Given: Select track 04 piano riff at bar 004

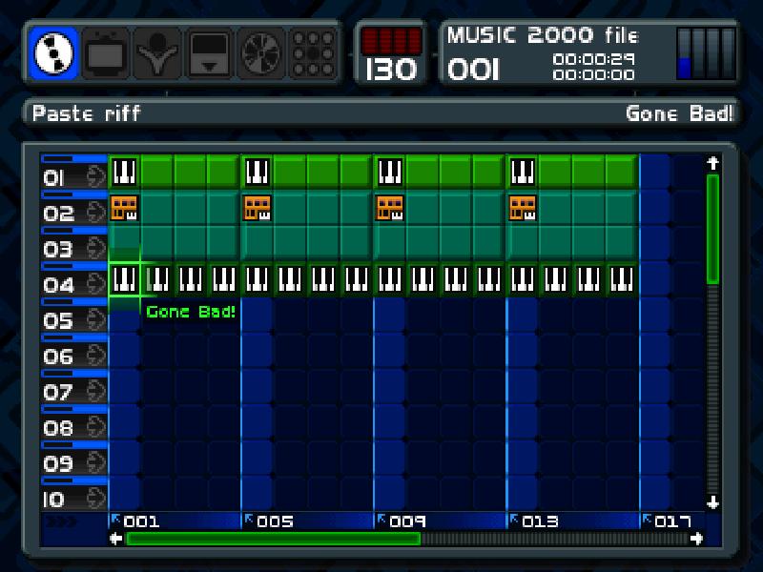Looking at the screenshot, I should [x=224, y=279].
